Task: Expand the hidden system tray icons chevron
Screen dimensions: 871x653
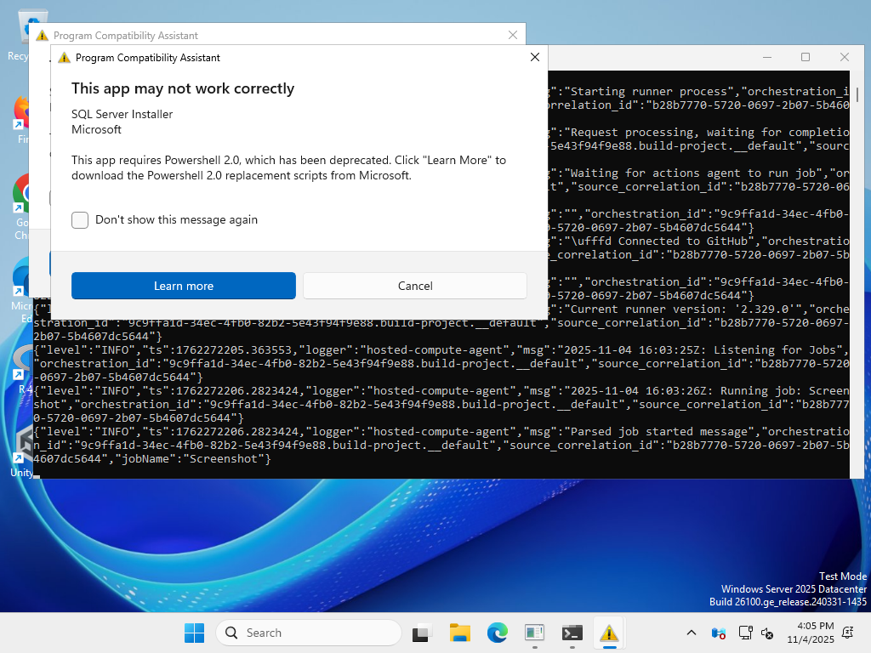Action: point(692,633)
